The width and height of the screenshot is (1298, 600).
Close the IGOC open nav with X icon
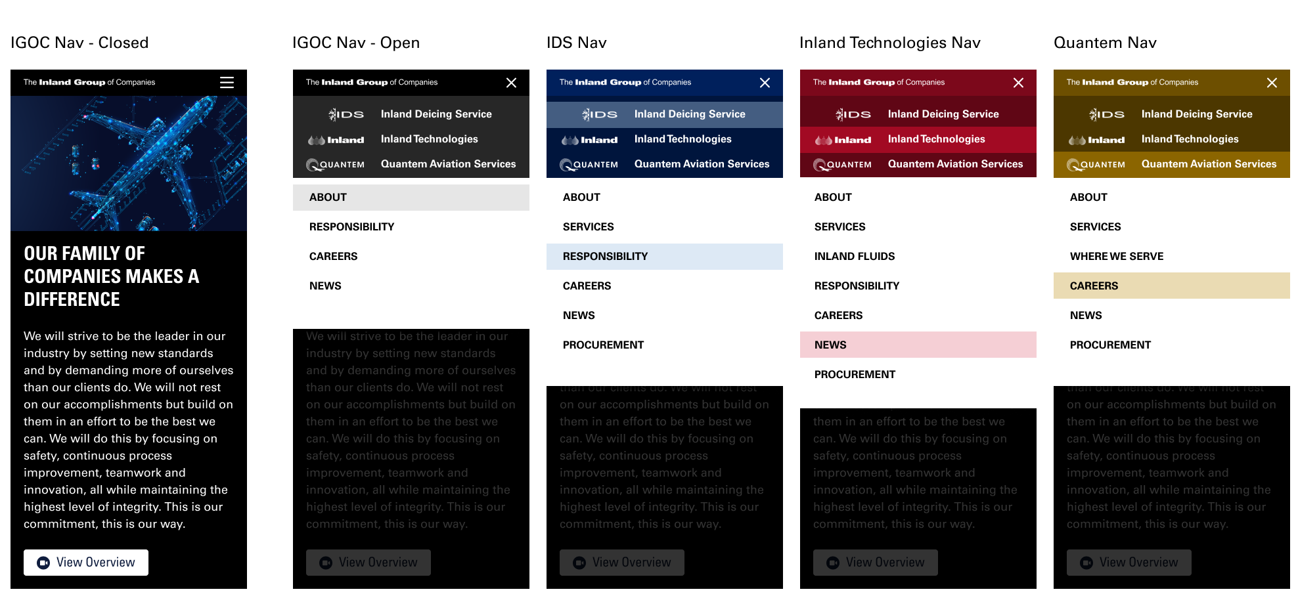[511, 83]
